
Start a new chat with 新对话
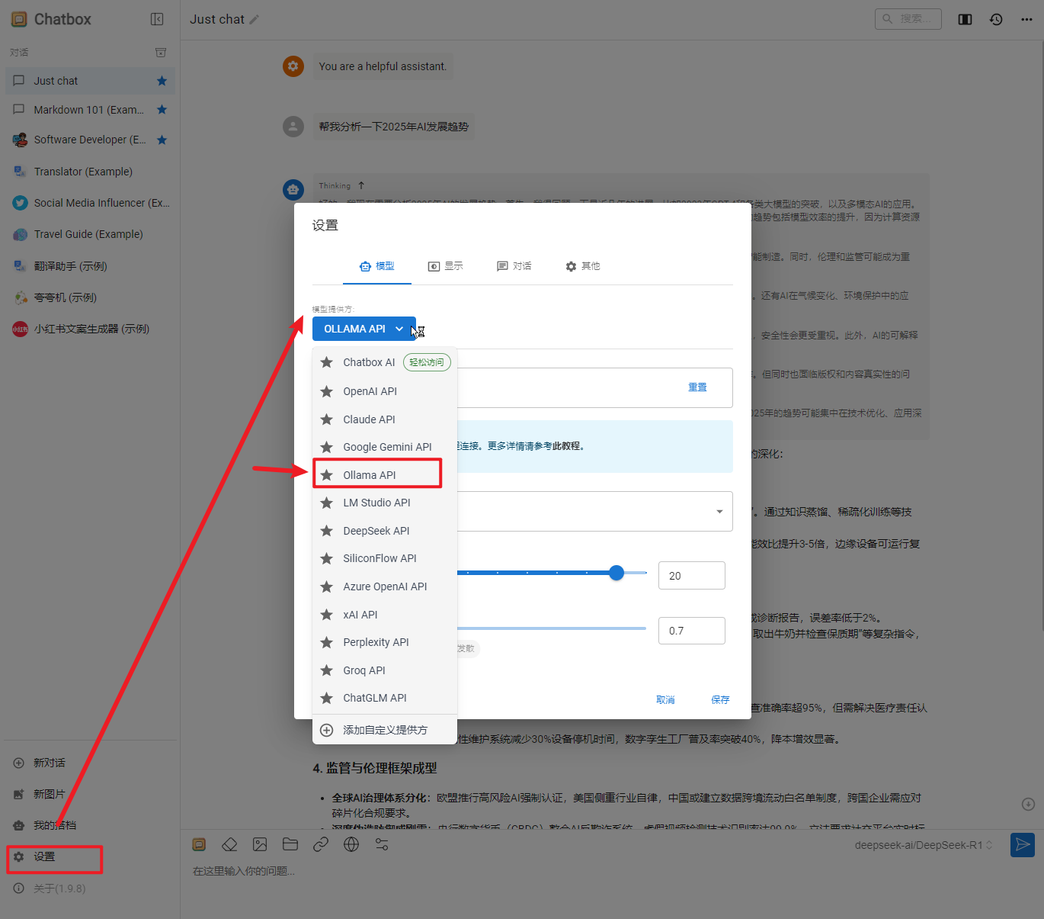point(90,763)
